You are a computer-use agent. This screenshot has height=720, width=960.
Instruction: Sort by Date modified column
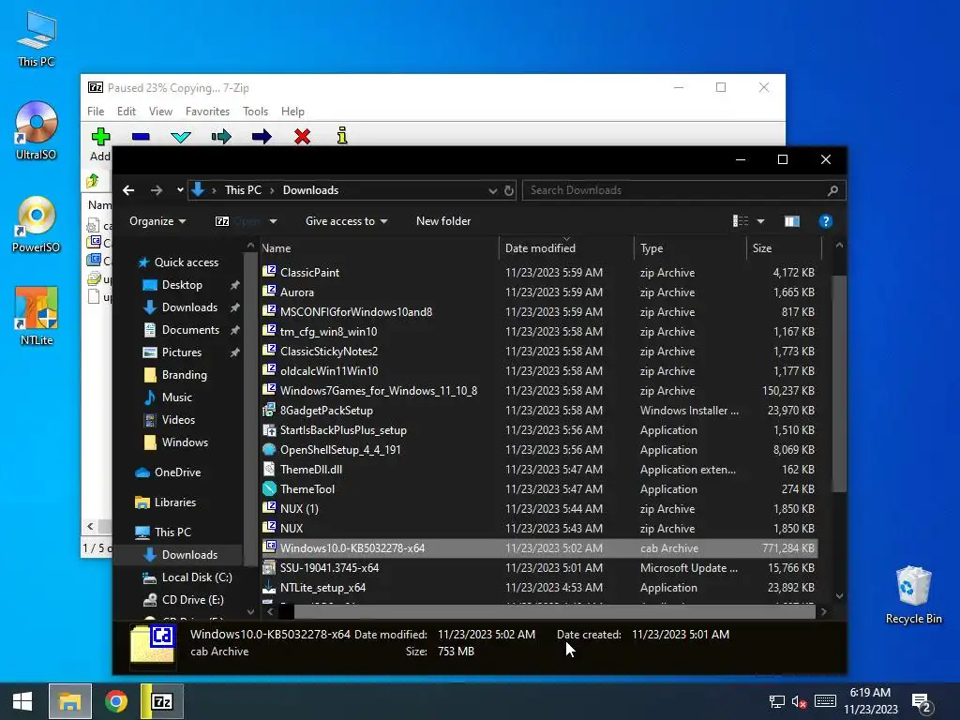(x=566, y=247)
